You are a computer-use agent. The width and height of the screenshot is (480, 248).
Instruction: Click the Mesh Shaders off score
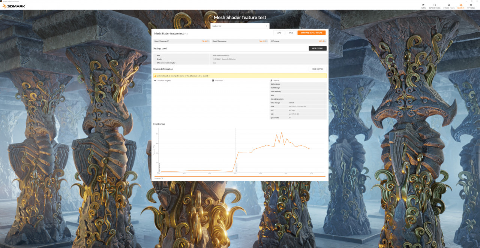point(205,41)
